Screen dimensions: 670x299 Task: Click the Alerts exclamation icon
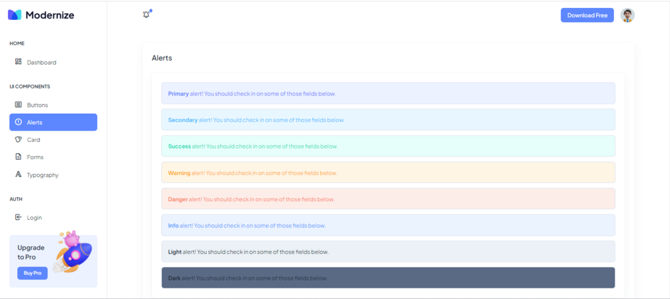click(18, 122)
